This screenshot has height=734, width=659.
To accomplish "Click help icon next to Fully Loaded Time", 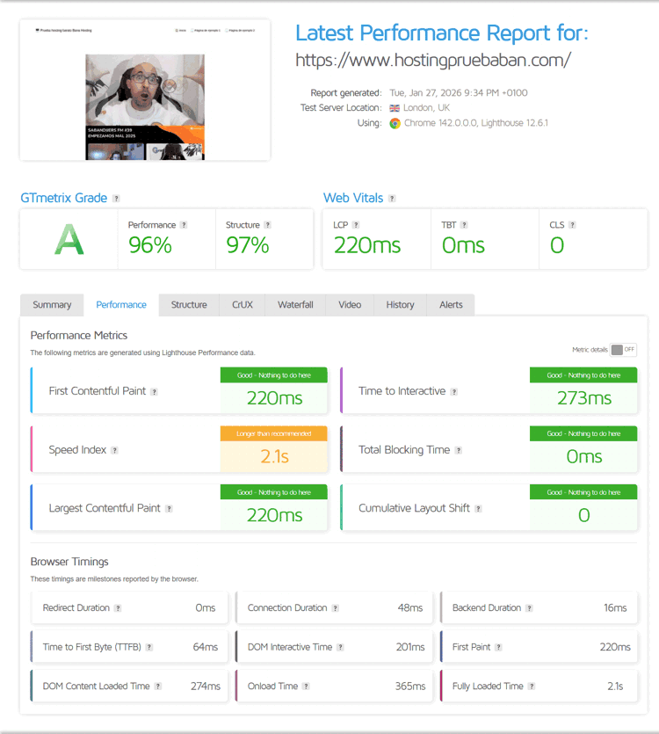I will click(x=531, y=687).
